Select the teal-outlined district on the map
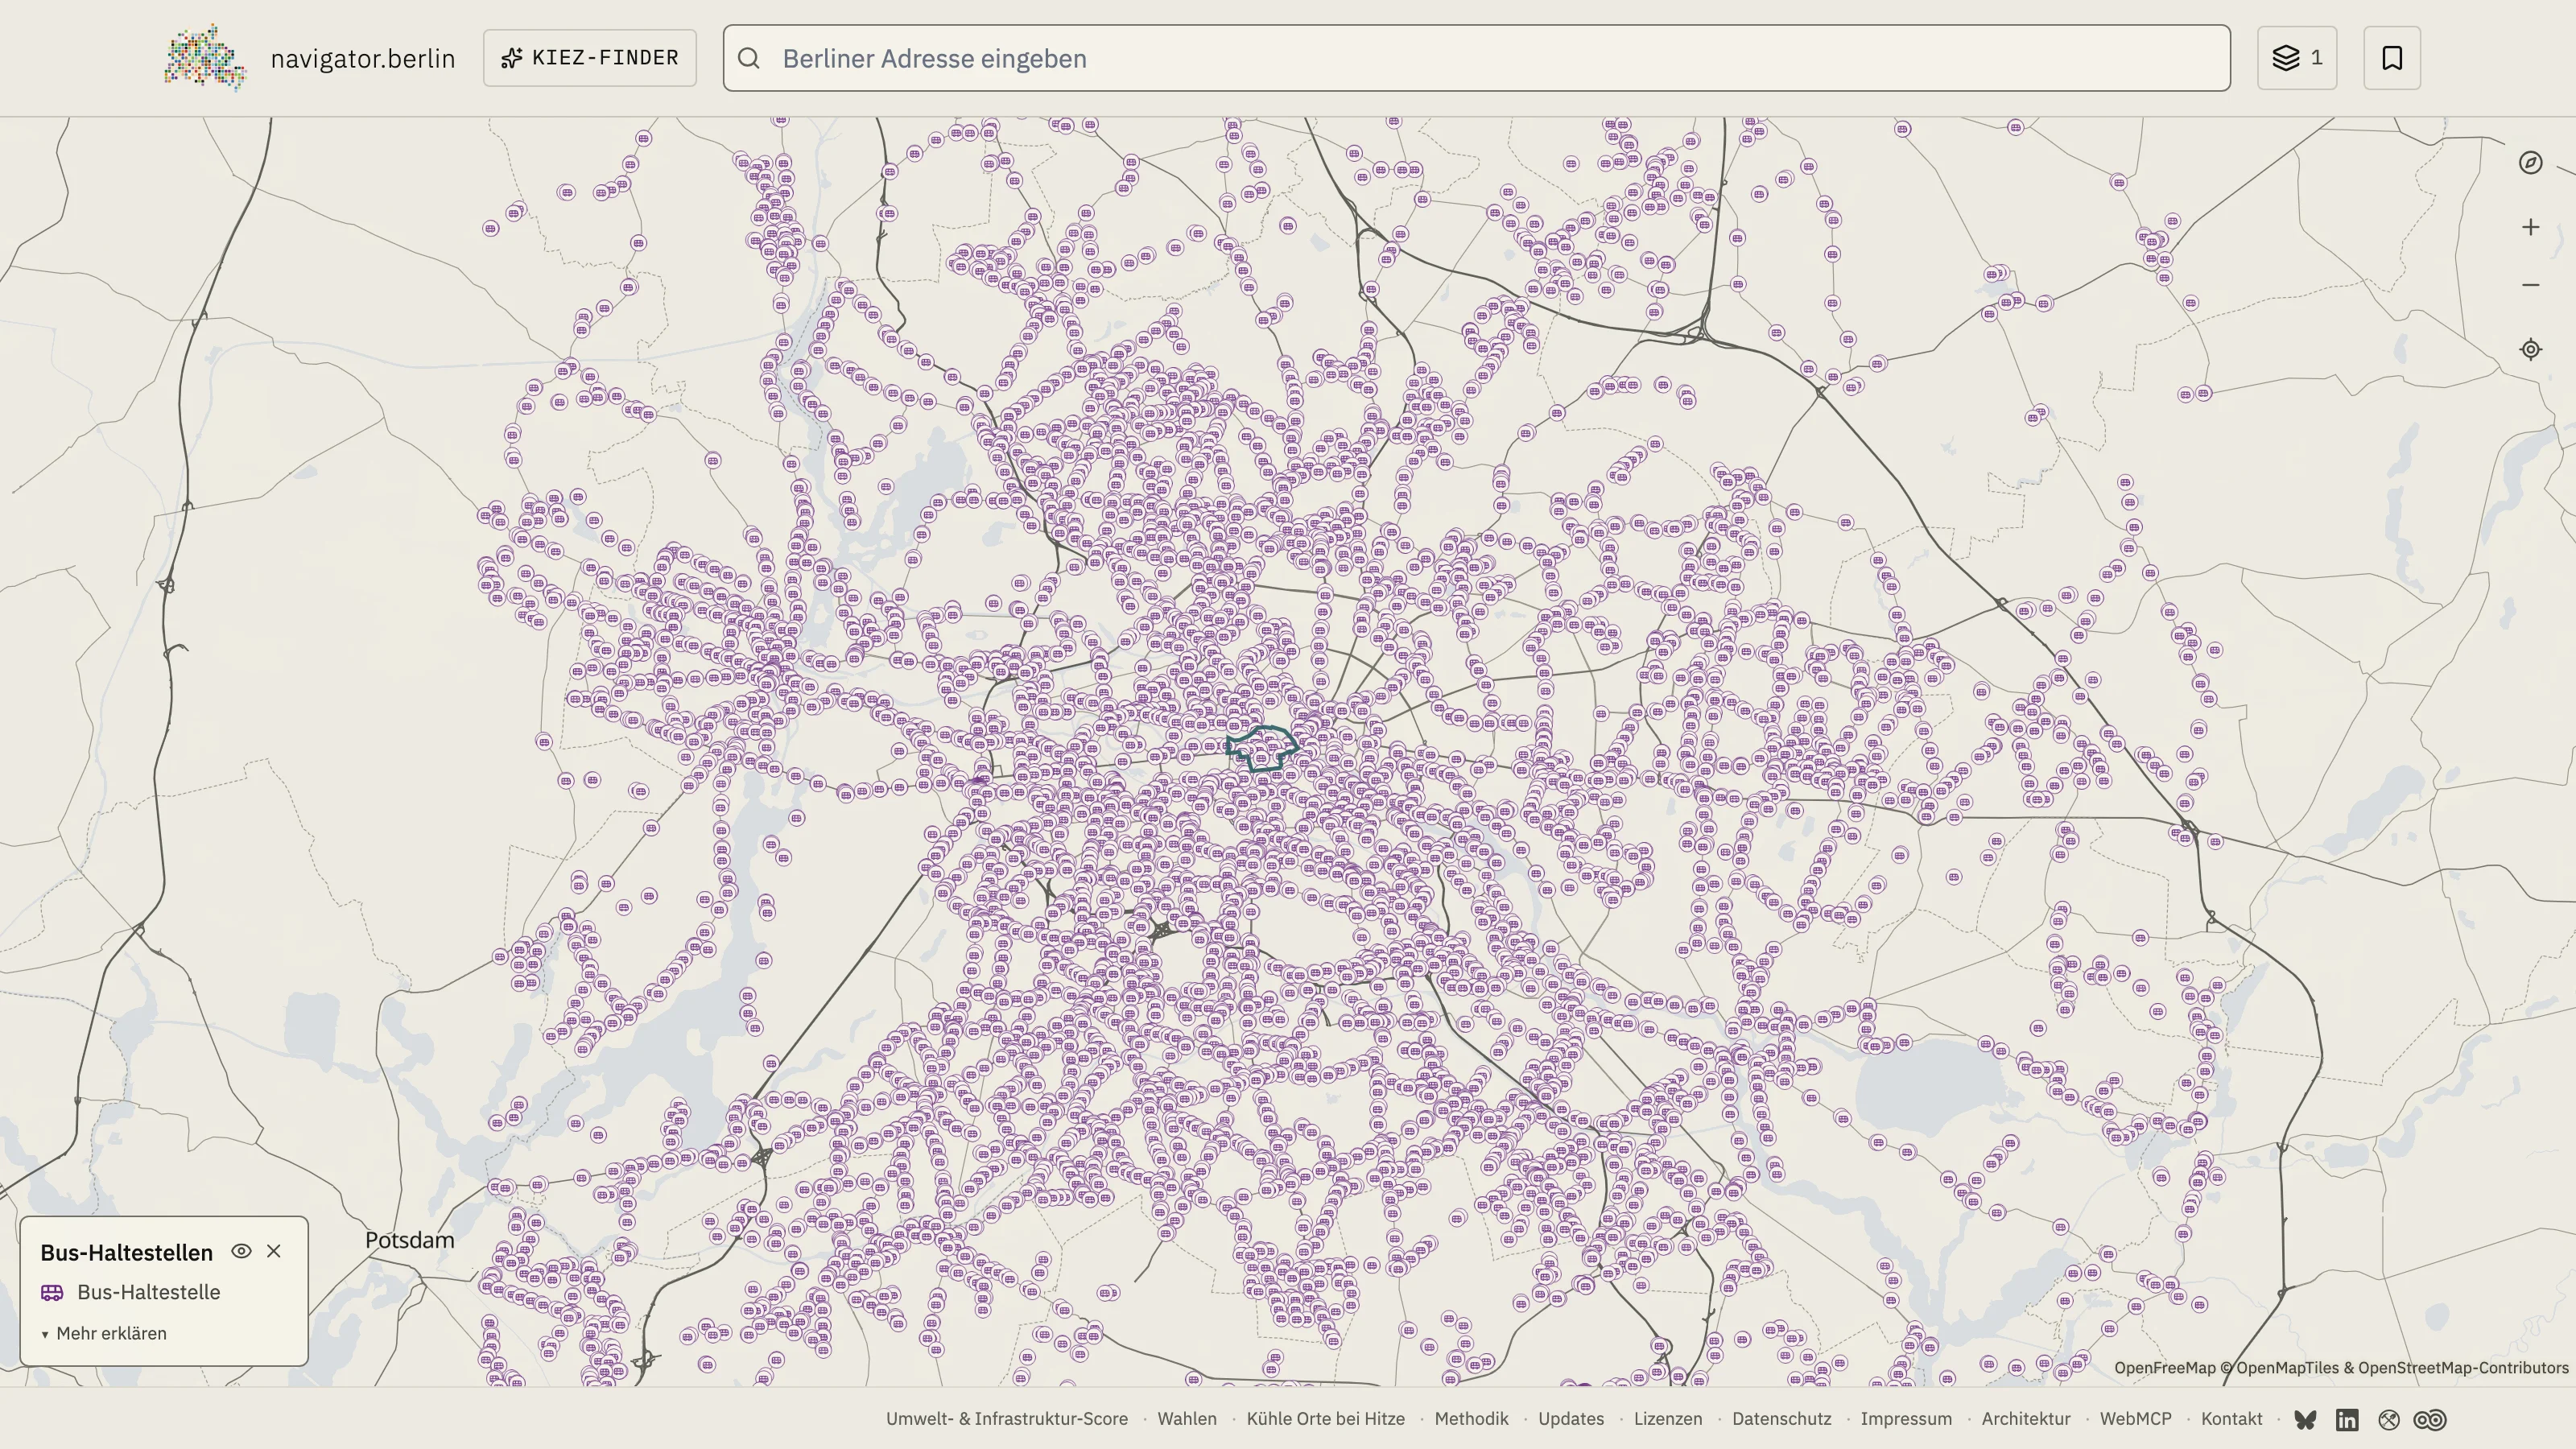Image resolution: width=2576 pixels, height=1449 pixels. (x=1263, y=747)
